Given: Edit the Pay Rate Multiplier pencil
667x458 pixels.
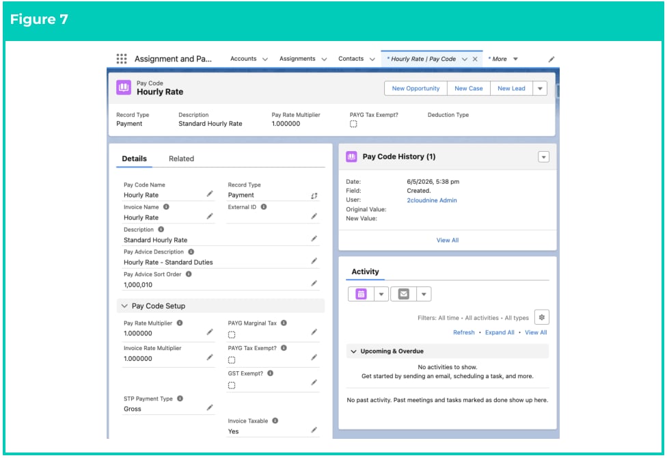Looking at the screenshot, I should (x=210, y=332).
